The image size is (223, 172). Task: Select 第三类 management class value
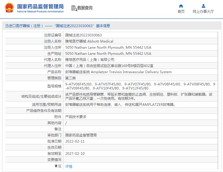click(x=70, y=78)
